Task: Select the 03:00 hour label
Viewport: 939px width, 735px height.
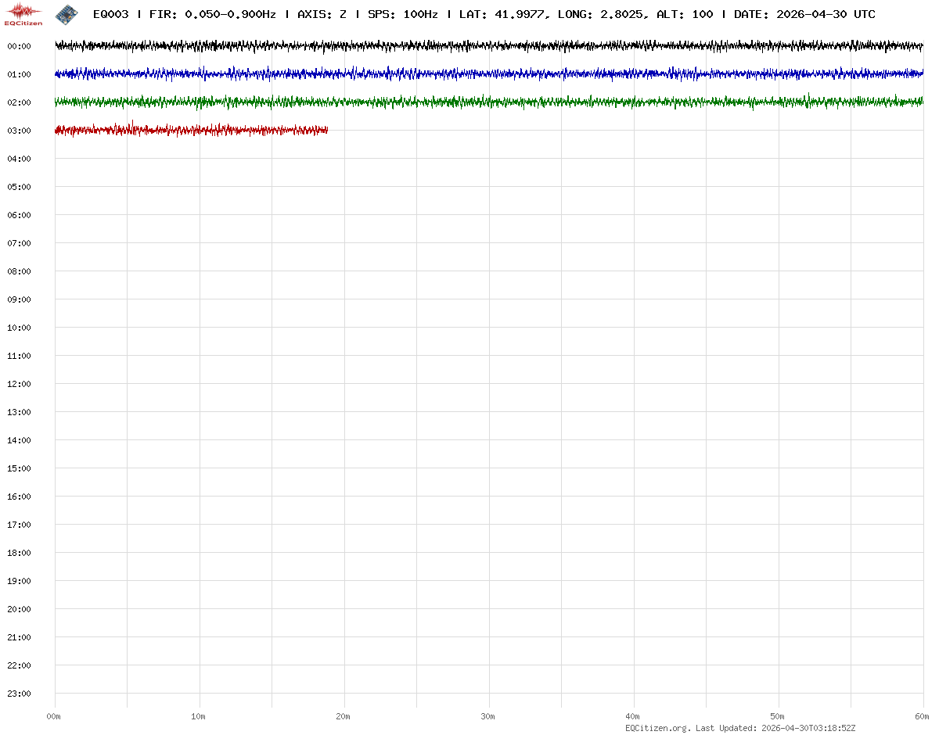Action: pyautogui.click(x=19, y=131)
